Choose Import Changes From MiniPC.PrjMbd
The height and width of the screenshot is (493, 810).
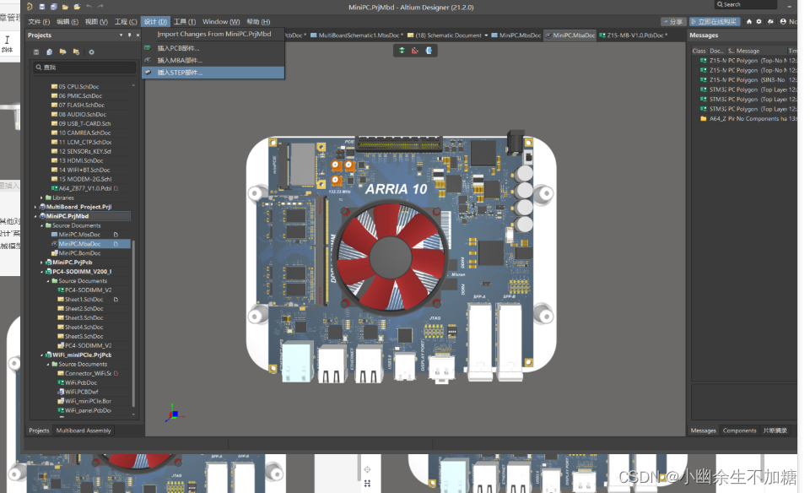click(x=214, y=35)
